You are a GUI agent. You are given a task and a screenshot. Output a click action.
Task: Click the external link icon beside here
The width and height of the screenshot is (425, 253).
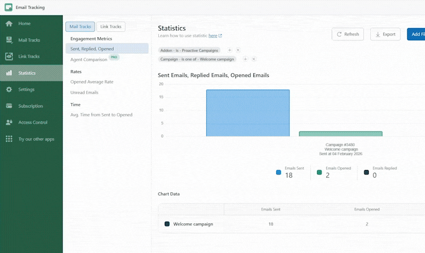(220, 36)
